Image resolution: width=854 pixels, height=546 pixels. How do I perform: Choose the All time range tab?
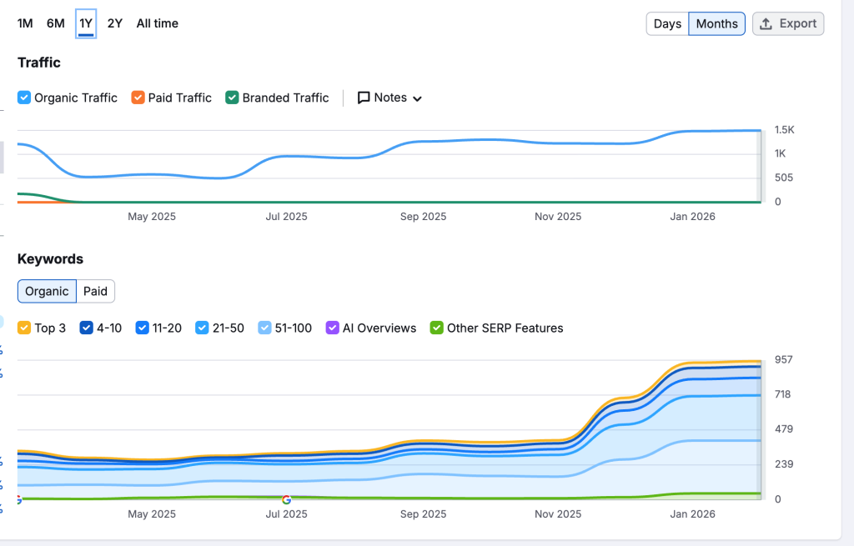(x=158, y=23)
